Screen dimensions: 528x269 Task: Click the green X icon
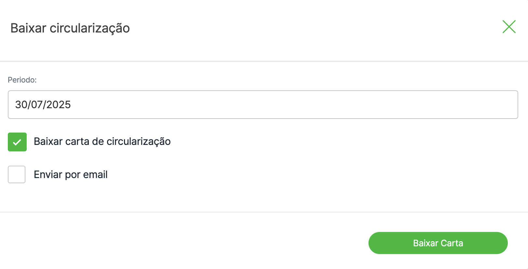[509, 27]
